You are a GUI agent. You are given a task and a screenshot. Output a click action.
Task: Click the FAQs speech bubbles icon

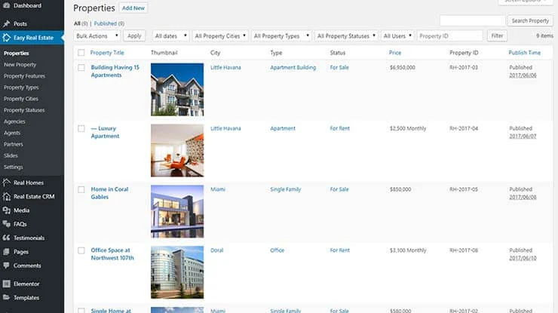tap(6, 223)
